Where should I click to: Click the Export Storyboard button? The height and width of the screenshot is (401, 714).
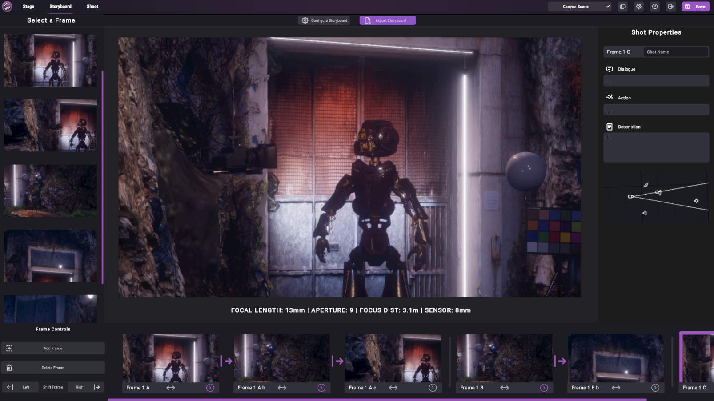click(x=387, y=20)
